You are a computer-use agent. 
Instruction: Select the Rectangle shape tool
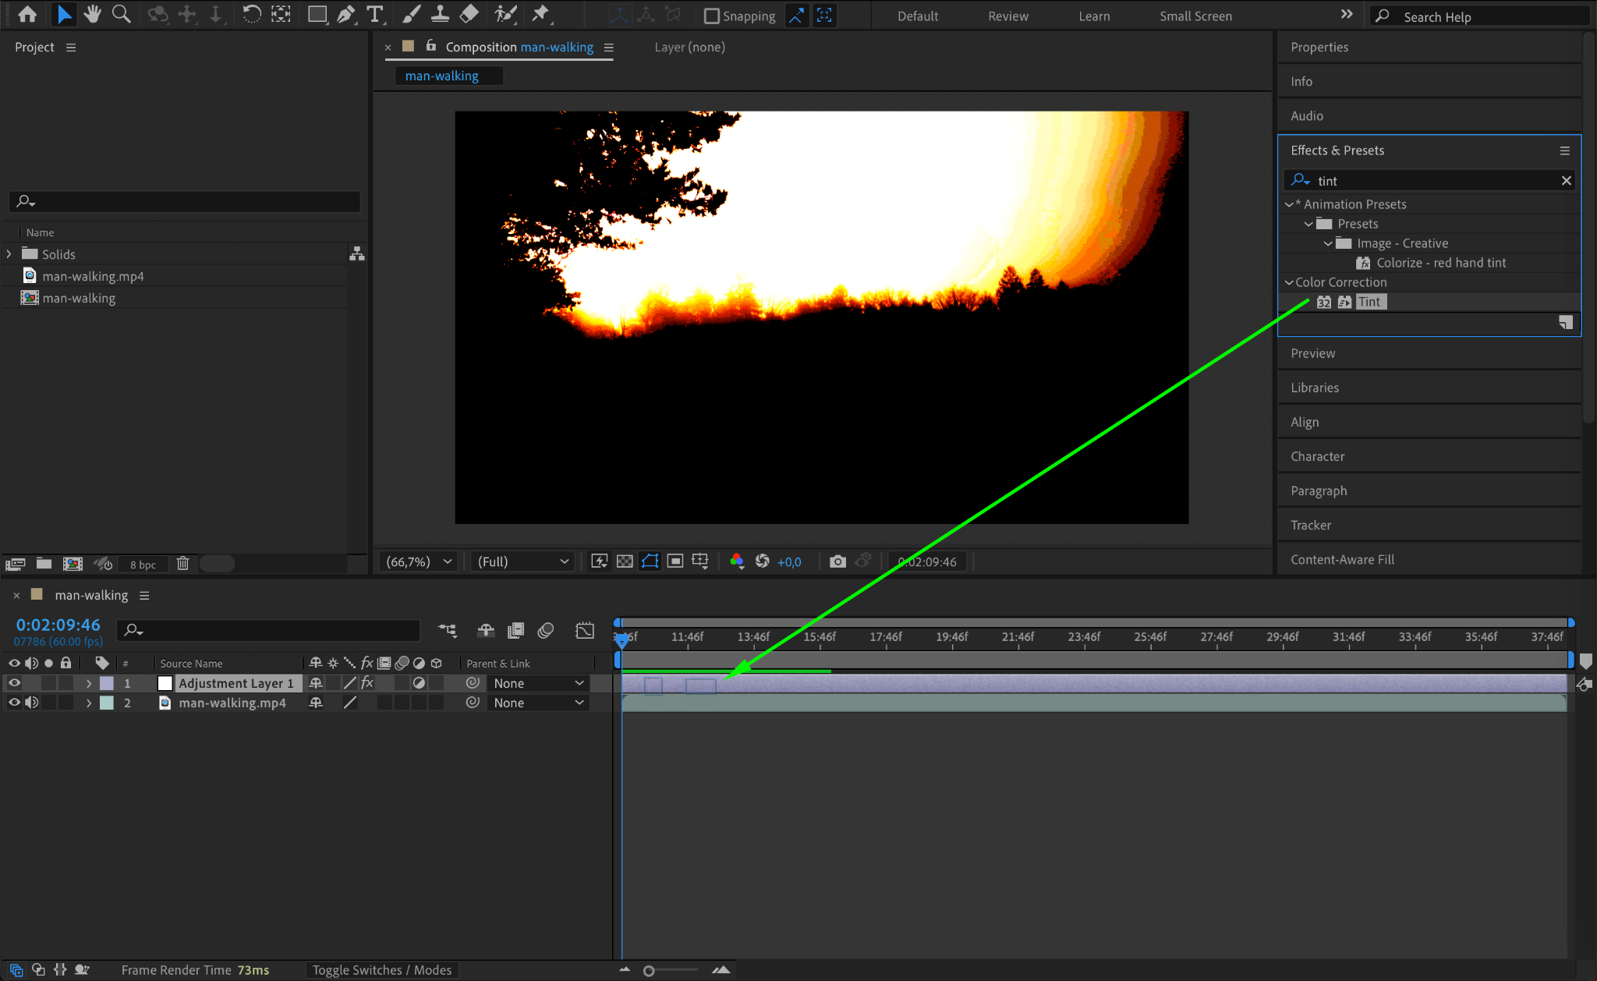tap(317, 14)
